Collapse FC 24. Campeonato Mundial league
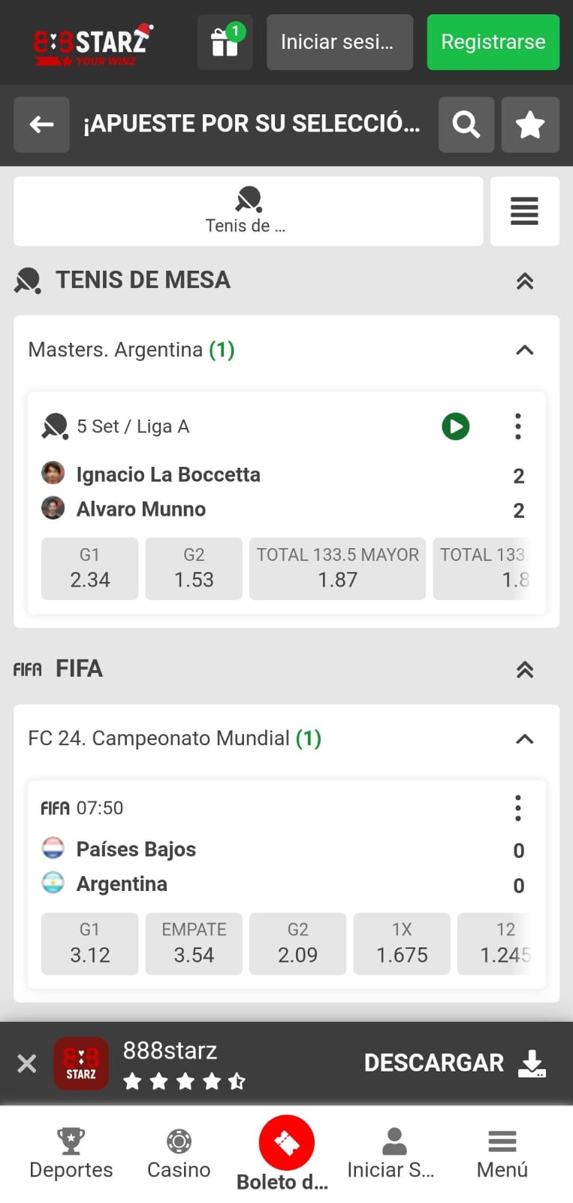 tap(524, 739)
